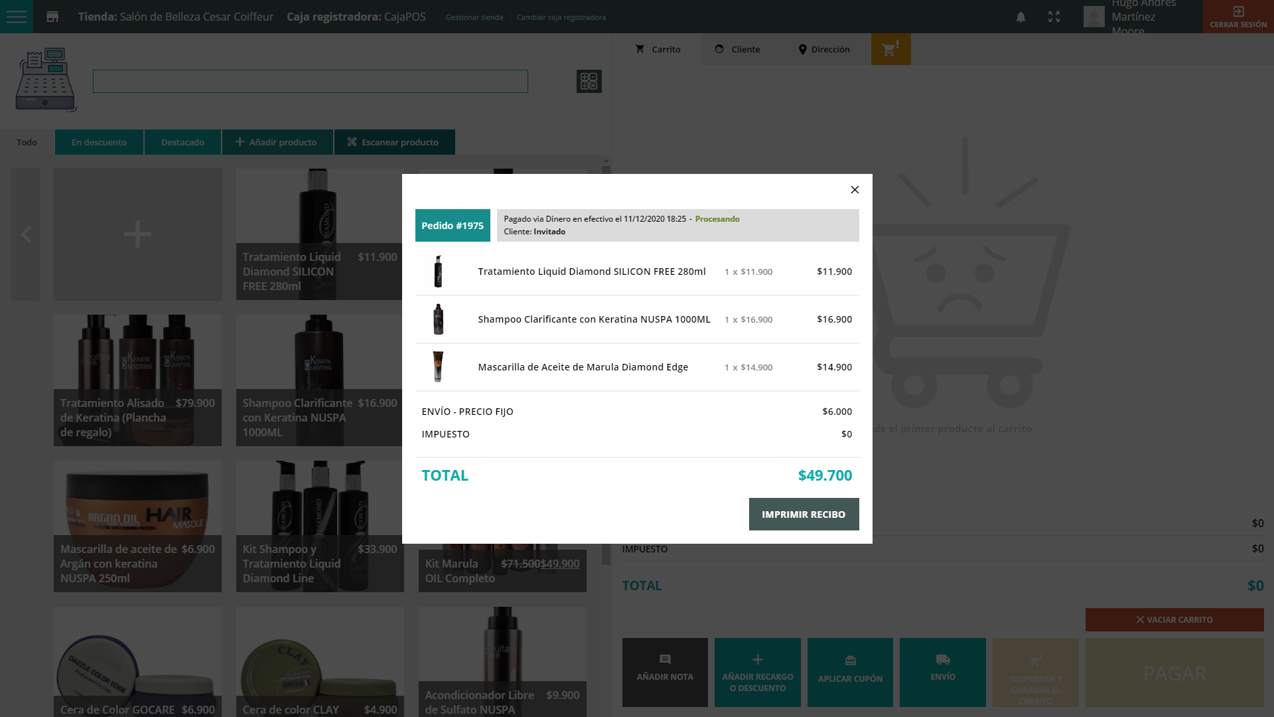Follow the Gestionar tienda link
The width and height of the screenshot is (1274, 717).
click(x=474, y=17)
